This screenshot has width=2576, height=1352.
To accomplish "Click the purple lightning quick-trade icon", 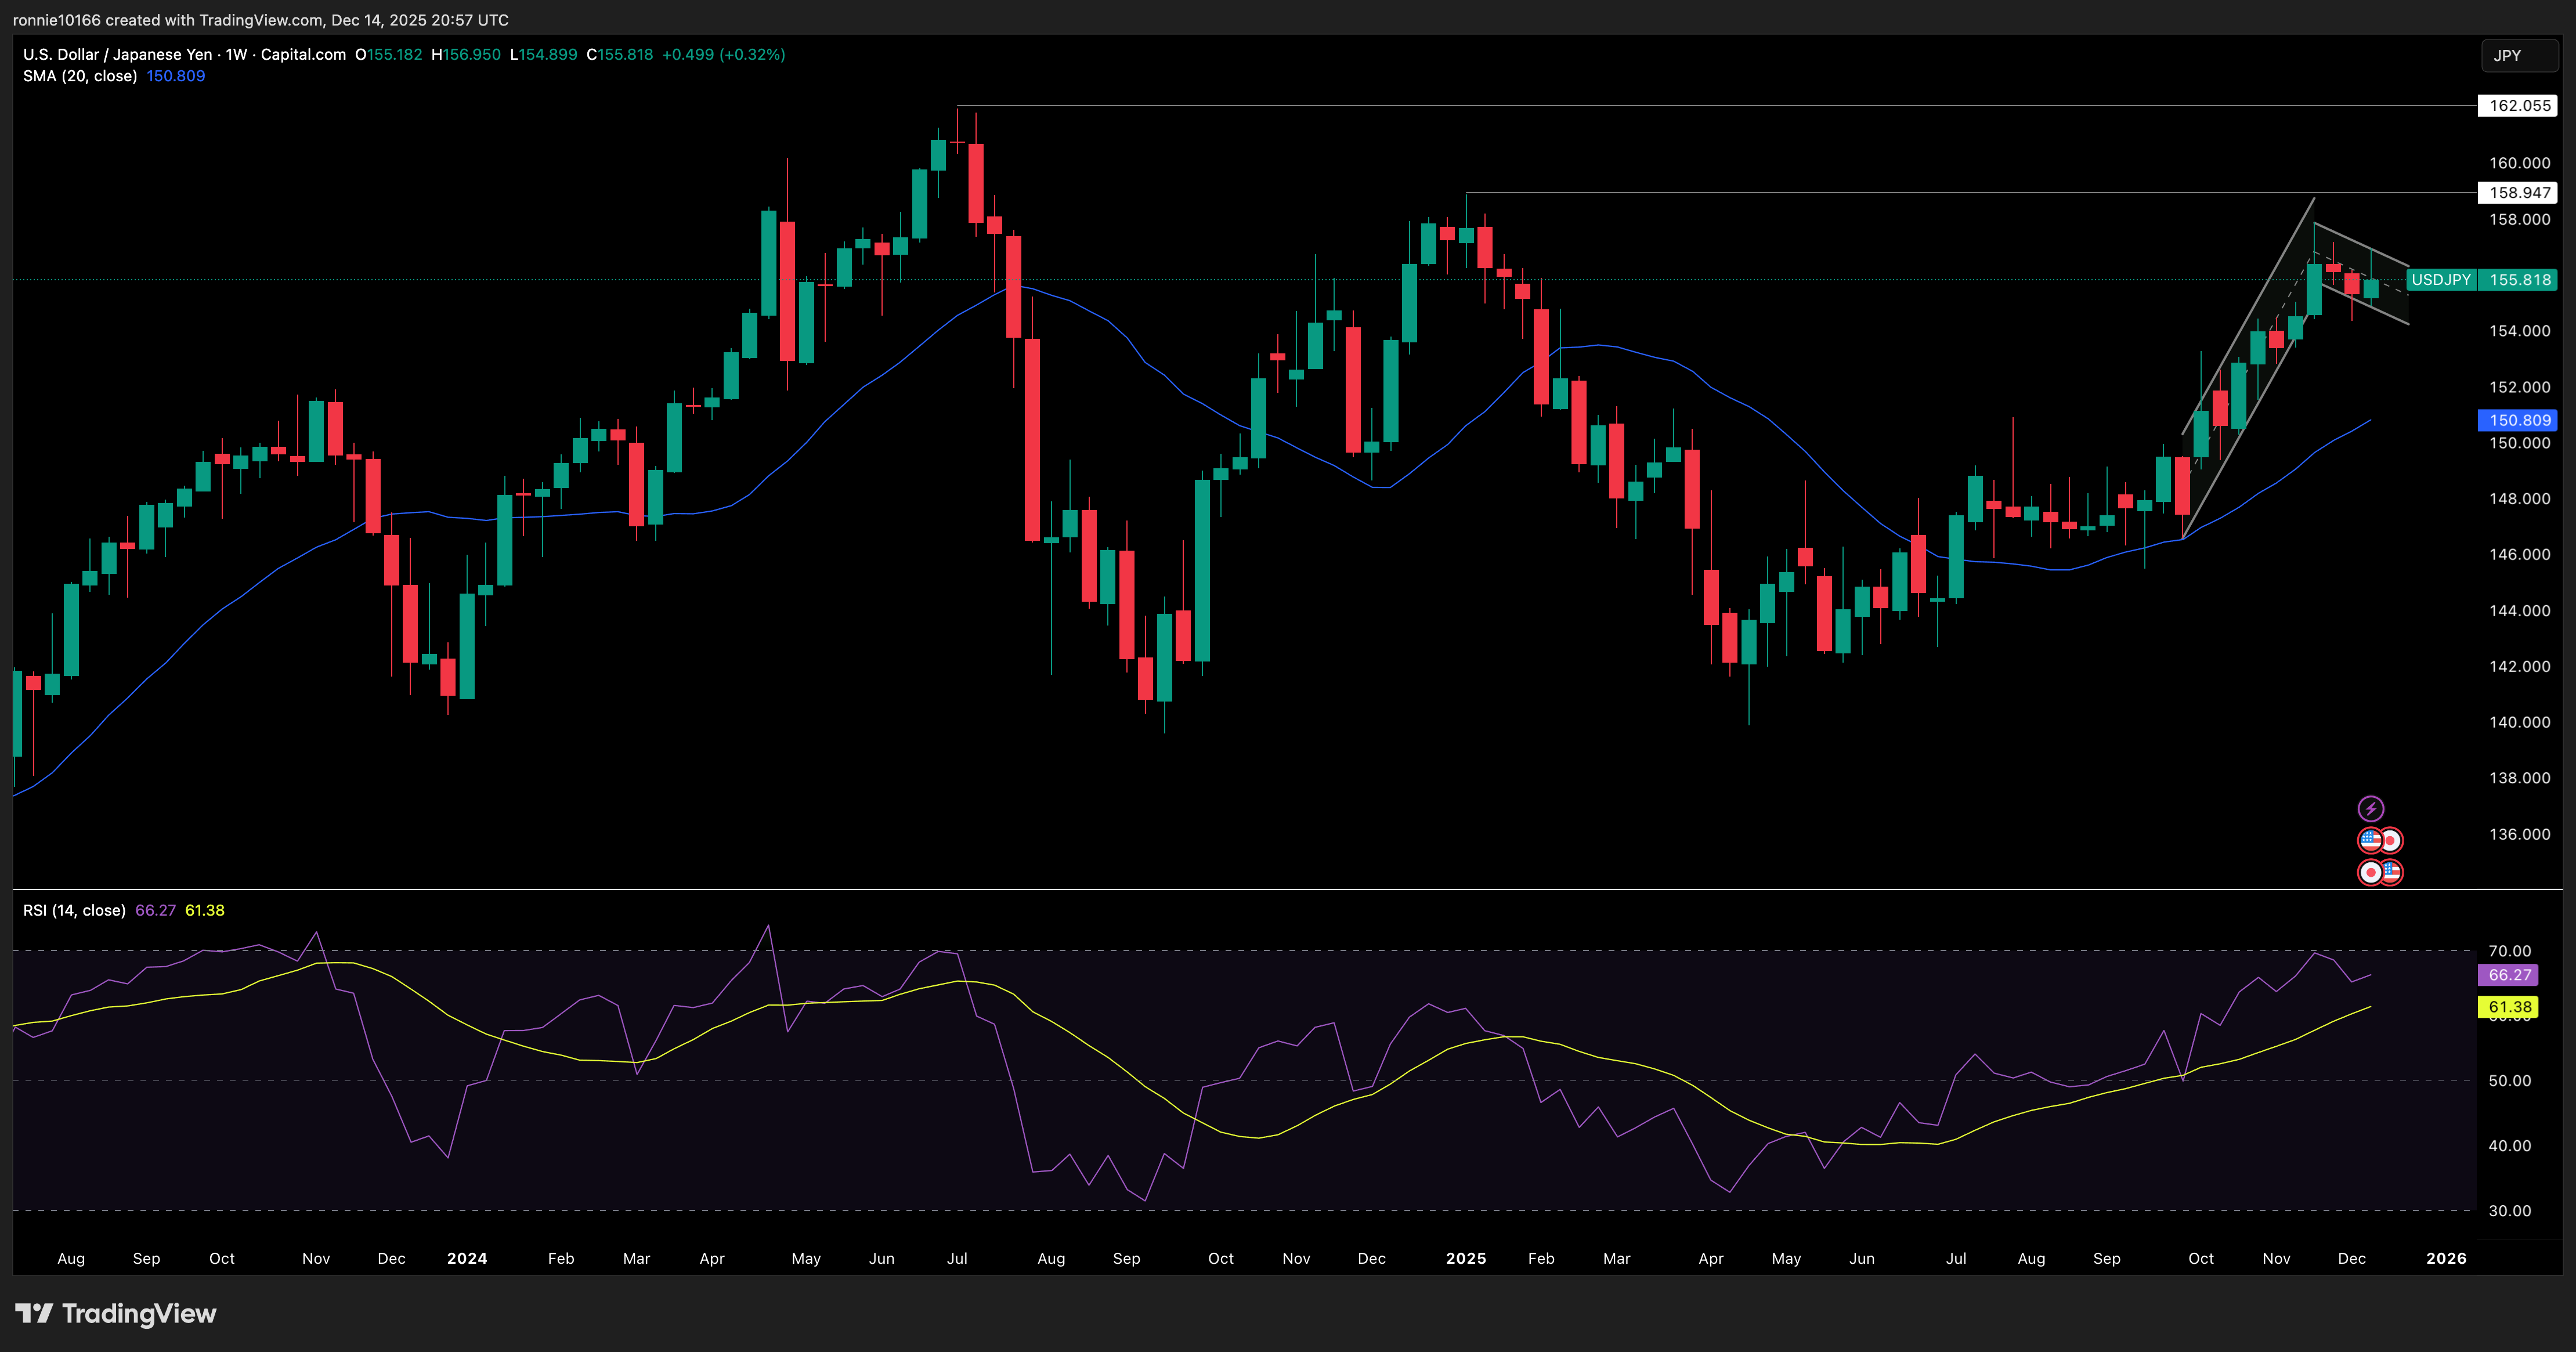I will click(2372, 808).
